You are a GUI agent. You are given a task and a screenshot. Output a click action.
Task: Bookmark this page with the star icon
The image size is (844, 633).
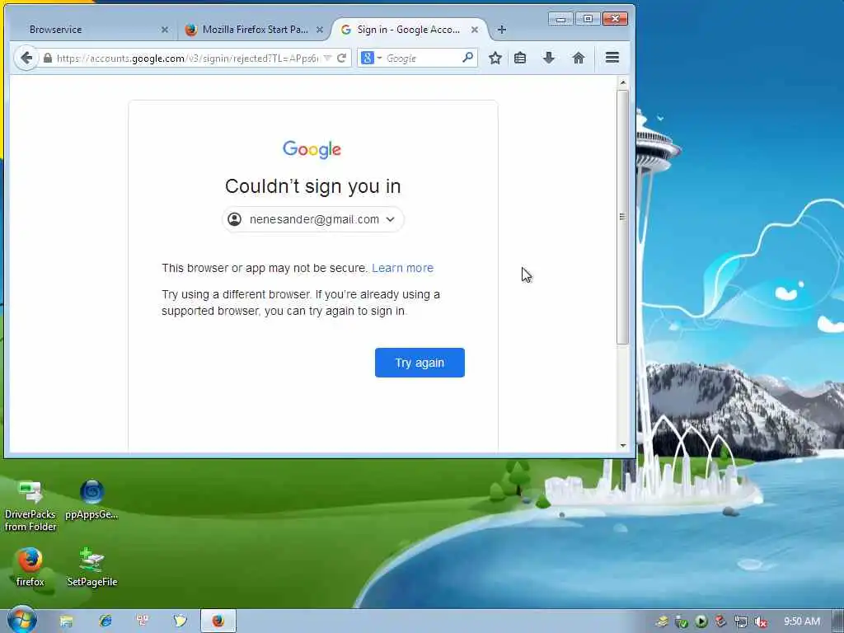tap(495, 59)
